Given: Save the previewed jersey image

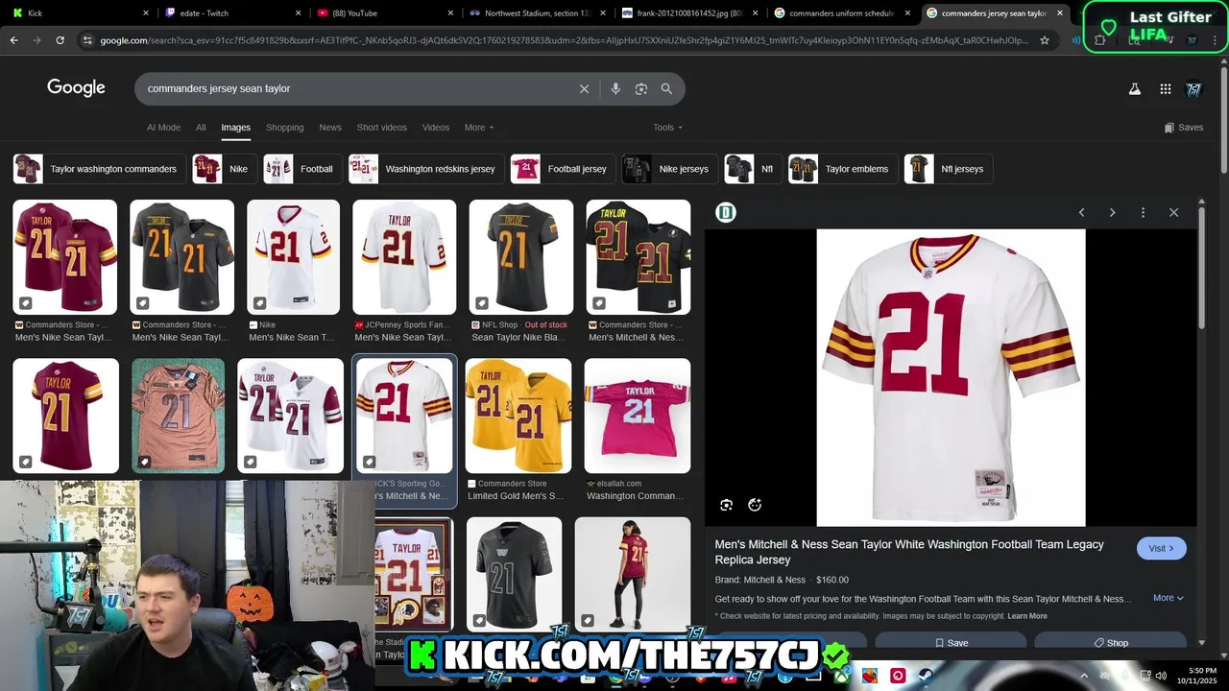Looking at the screenshot, I should point(952,643).
